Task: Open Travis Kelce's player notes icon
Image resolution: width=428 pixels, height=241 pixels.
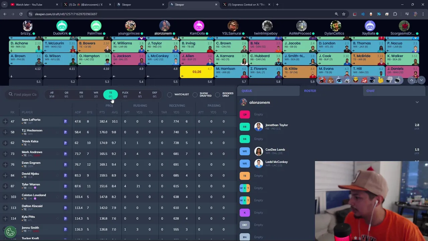Action: (66, 143)
